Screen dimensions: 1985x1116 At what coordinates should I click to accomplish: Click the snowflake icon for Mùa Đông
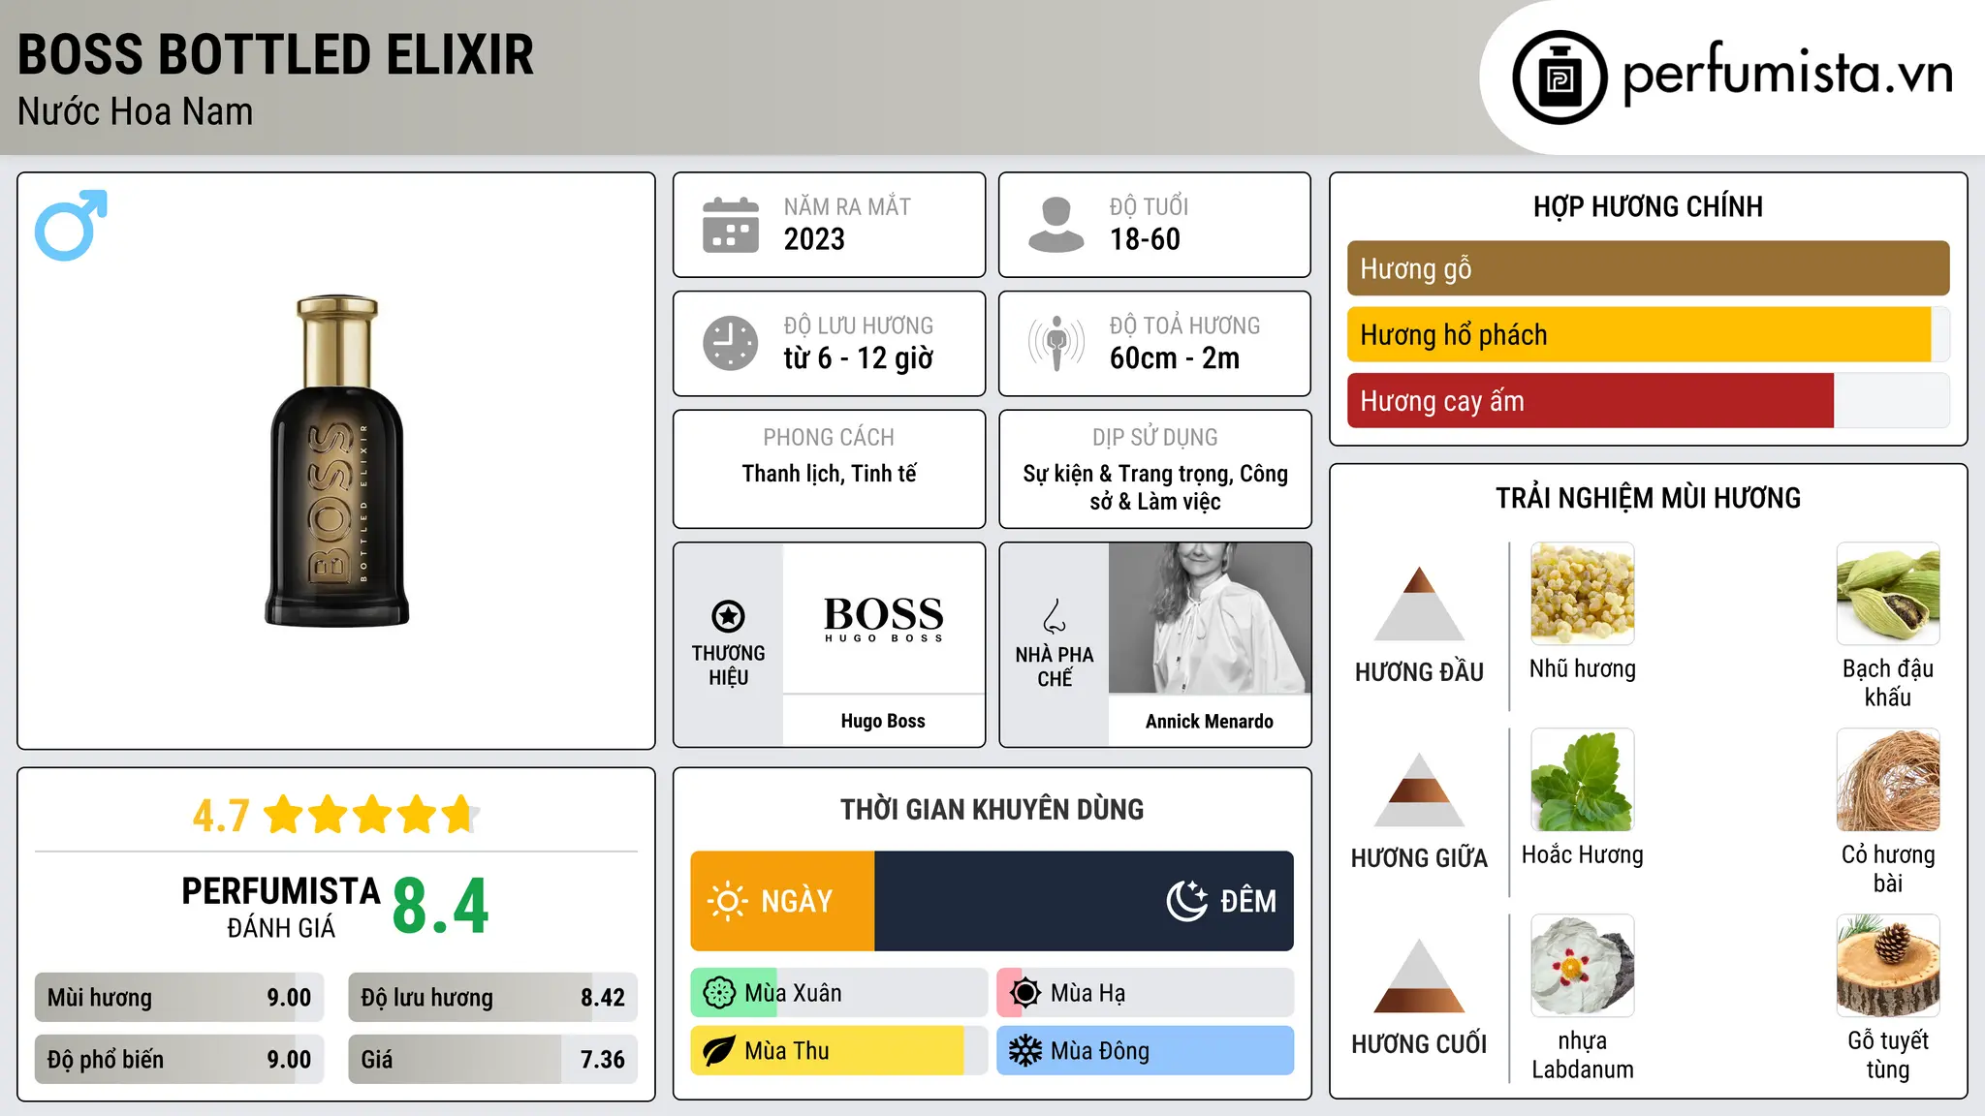[1025, 1051]
